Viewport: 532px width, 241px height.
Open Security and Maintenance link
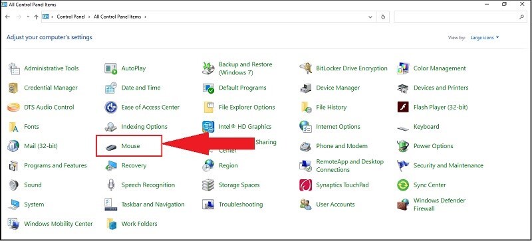448,165
